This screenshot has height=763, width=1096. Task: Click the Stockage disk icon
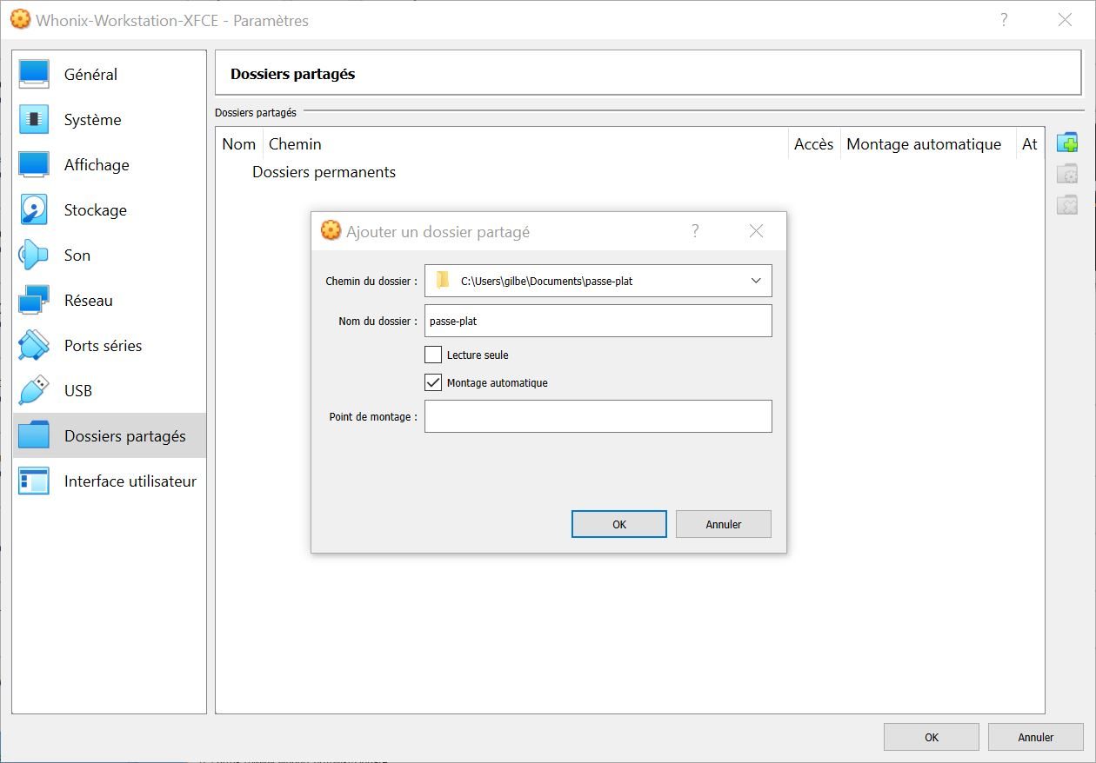pyautogui.click(x=34, y=210)
